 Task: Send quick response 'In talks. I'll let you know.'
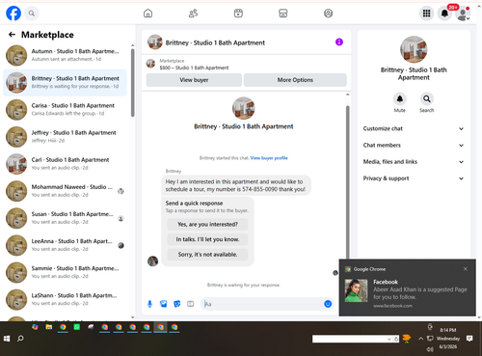(207, 239)
